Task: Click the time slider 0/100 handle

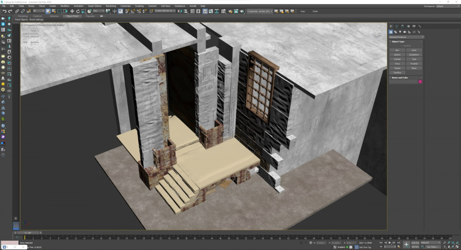Action: point(27,233)
